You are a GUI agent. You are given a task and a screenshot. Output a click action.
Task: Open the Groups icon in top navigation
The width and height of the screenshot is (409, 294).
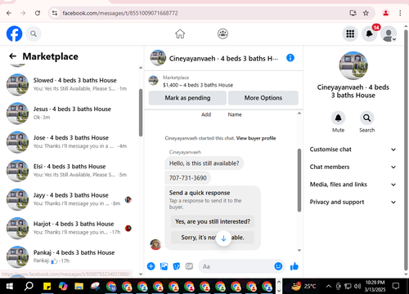222,33
